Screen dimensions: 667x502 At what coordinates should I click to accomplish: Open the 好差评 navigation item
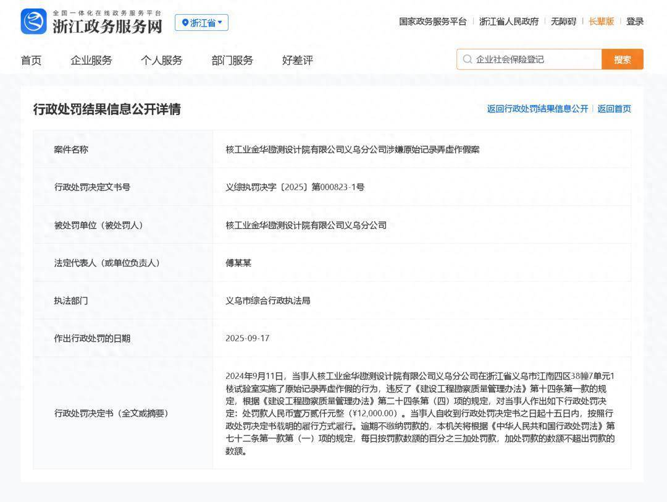297,61
